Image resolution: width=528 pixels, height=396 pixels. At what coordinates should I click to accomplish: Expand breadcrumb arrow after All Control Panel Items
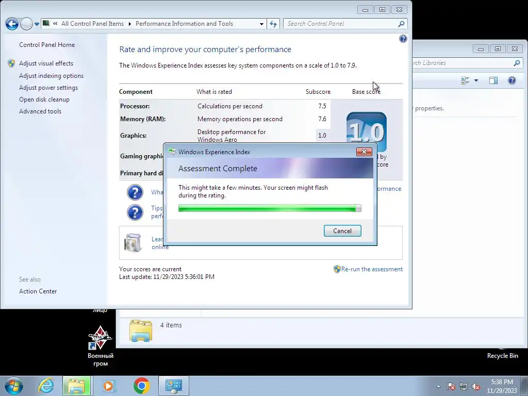pyautogui.click(x=129, y=24)
